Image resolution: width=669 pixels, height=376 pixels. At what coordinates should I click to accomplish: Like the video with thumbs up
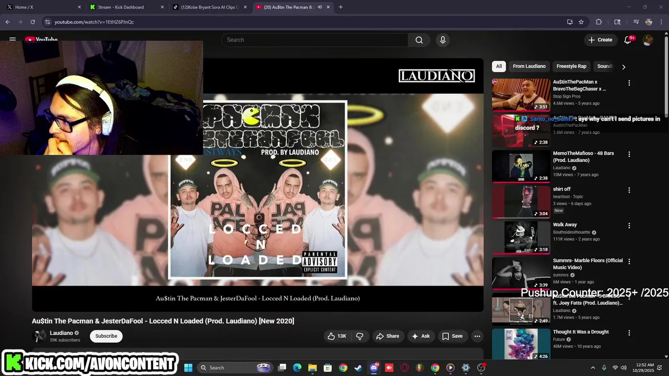pos(337,336)
